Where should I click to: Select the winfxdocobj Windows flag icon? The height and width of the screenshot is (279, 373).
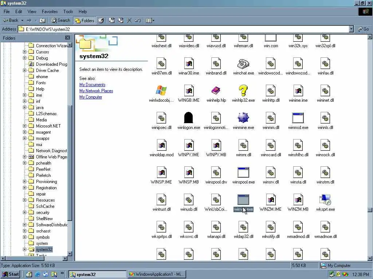tap(161, 90)
